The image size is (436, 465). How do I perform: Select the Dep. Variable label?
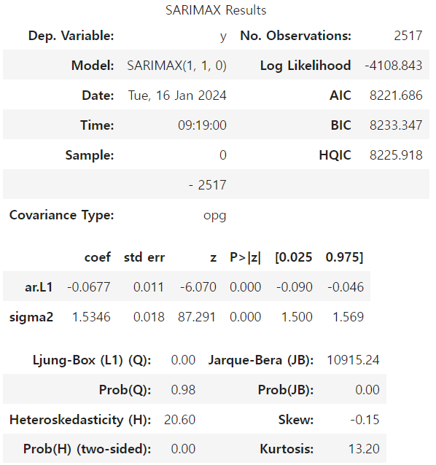coord(71,36)
